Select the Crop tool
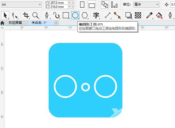 [26, 15]
